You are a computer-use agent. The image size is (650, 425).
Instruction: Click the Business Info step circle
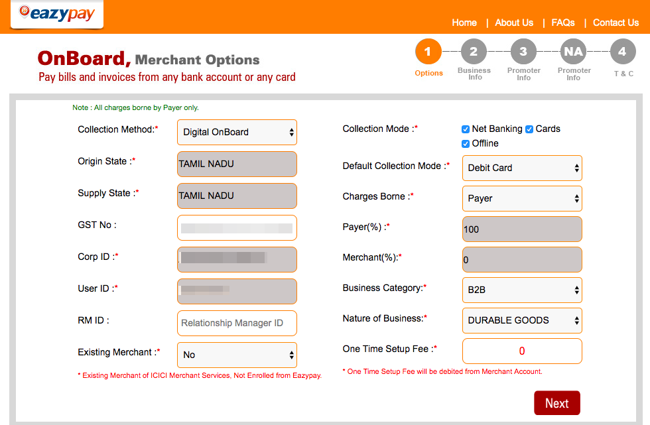474,51
